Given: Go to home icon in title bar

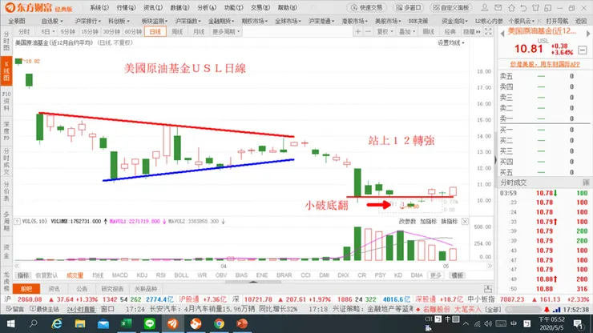Looking at the screenshot, I should [x=511, y=7].
